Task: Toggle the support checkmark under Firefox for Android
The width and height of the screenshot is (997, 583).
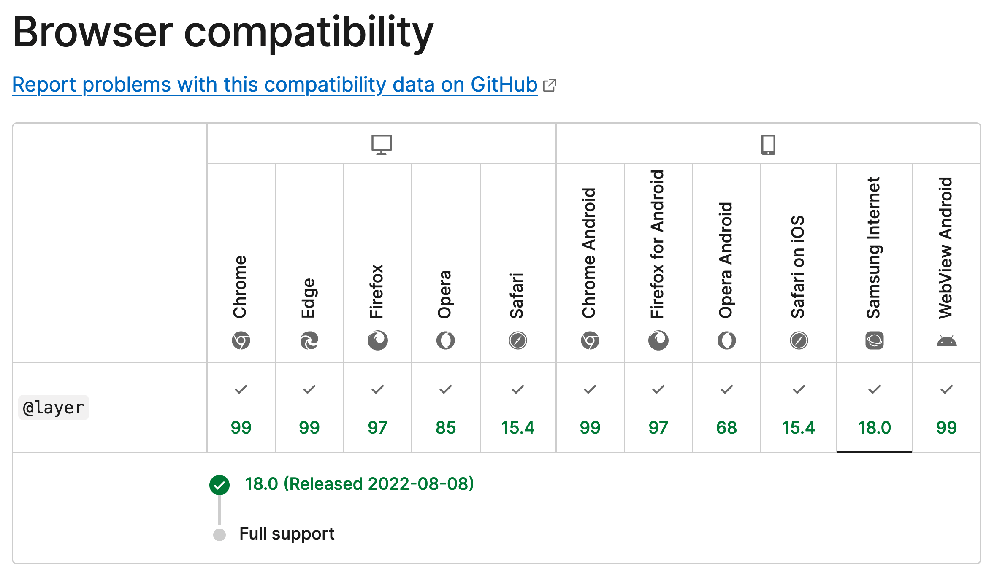Action: (x=658, y=389)
